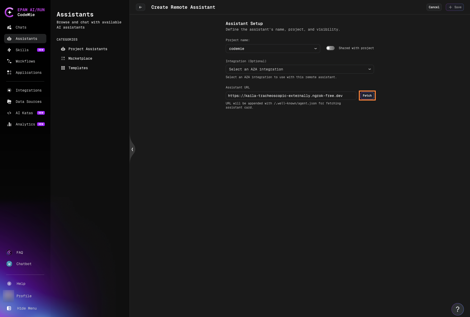The width and height of the screenshot is (470, 317).
Task: Click the Skills lightning bolt icon
Action: coord(9,50)
